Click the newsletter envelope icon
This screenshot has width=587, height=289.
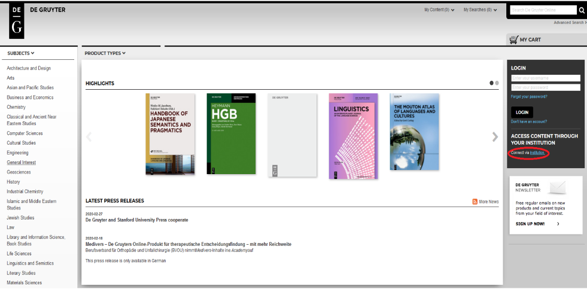558,187
